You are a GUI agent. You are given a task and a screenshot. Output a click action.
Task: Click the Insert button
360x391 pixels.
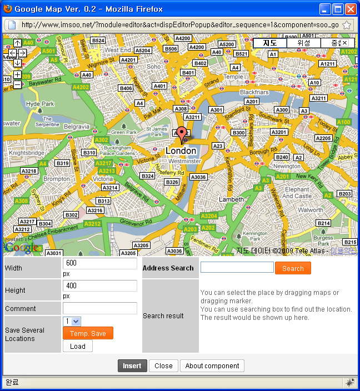point(132,366)
